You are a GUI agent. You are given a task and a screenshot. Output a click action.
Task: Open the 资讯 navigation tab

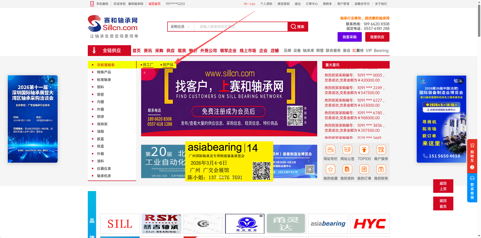148,51
